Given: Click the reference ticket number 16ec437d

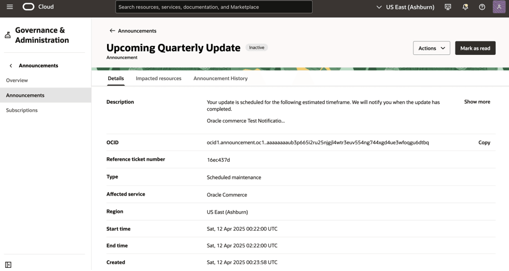Looking at the screenshot, I should coord(218,160).
